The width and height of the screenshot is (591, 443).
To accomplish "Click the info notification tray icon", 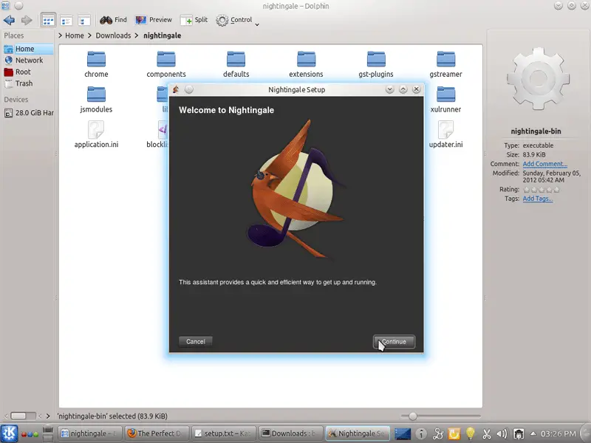I will pyautogui.click(x=421, y=434).
